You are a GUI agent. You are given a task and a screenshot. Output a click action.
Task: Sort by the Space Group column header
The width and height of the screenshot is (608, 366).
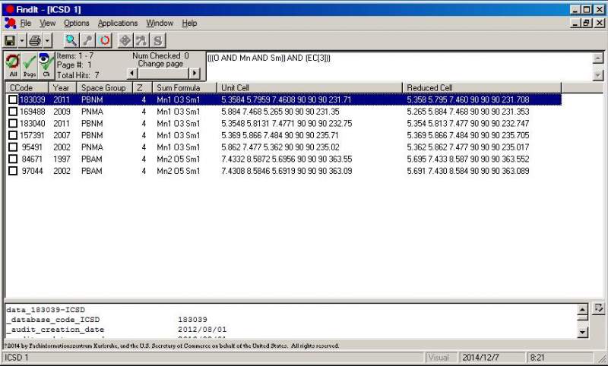pyautogui.click(x=105, y=88)
